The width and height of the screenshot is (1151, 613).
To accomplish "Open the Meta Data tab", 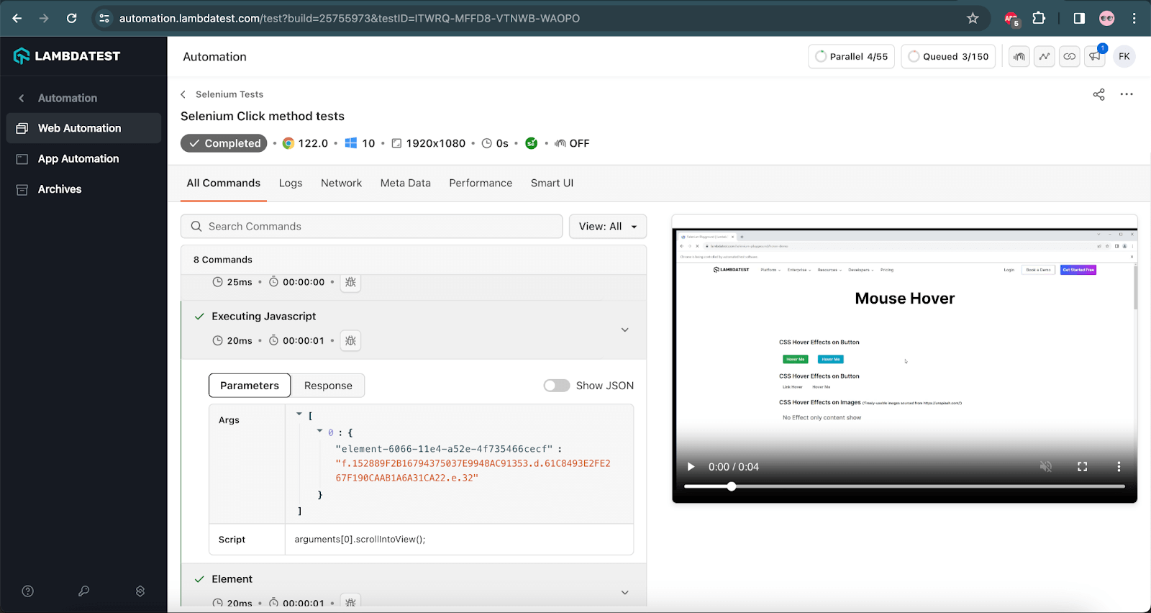I will (x=406, y=183).
